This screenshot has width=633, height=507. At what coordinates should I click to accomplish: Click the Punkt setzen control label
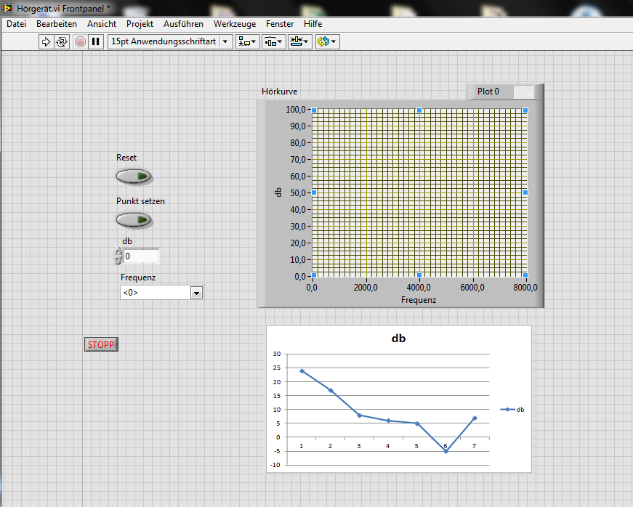click(x=140, y=201)
